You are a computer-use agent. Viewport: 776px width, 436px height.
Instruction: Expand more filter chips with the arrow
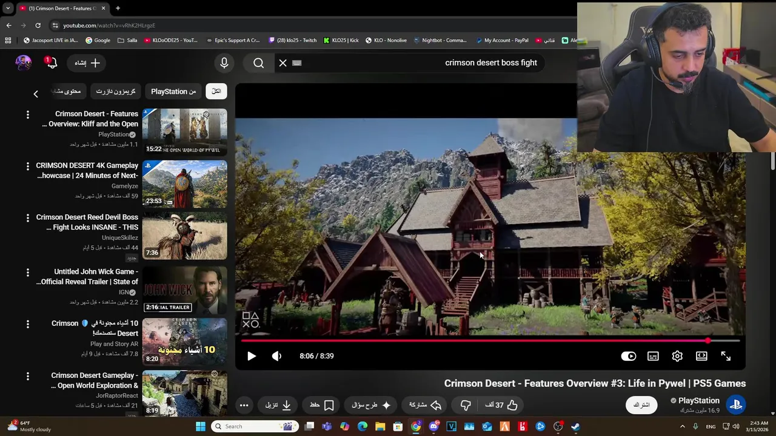point(36,94)
